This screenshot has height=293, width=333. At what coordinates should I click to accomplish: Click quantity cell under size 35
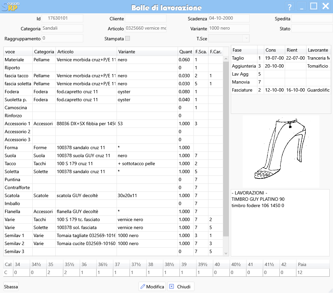55,272
